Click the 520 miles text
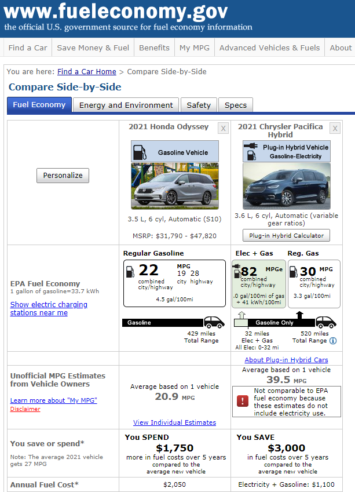Screen dimensions: 355x492 (314, 334)
